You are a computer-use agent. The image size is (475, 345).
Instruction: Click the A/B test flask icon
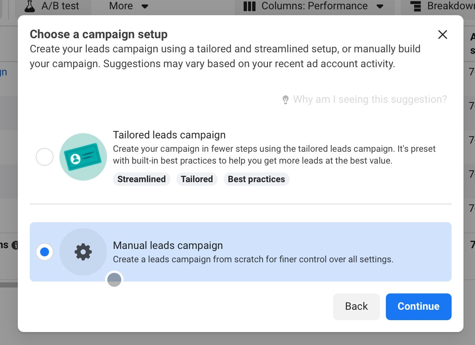click(x=29, y=6)
